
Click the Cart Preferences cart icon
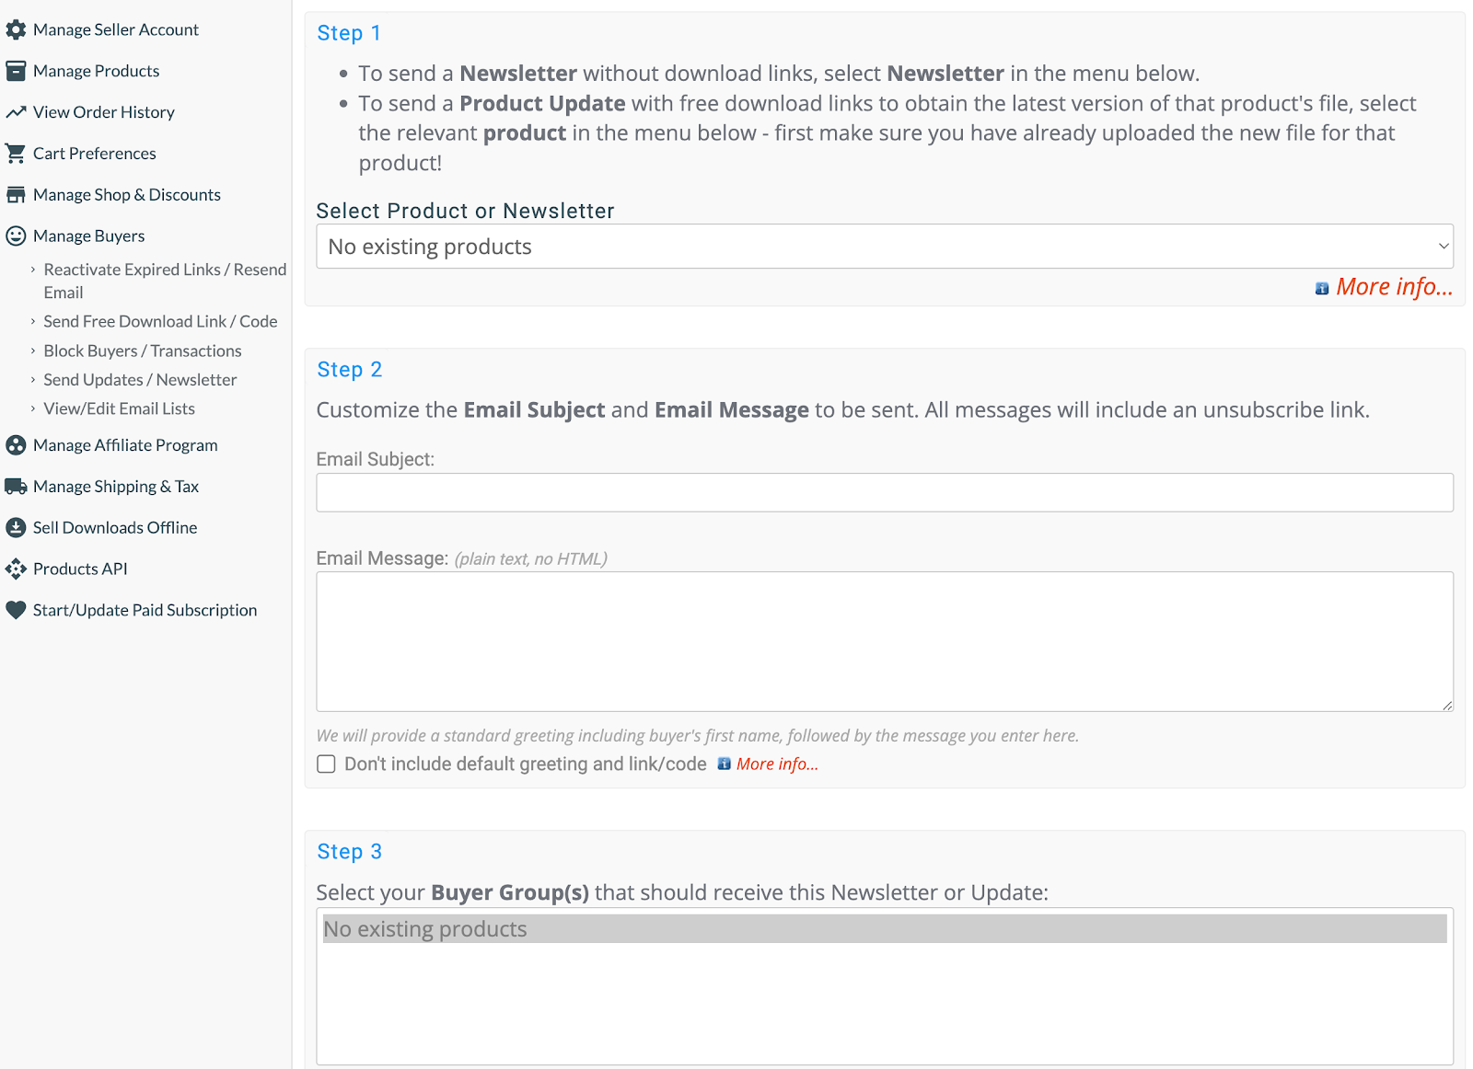(x=16, y=153)
